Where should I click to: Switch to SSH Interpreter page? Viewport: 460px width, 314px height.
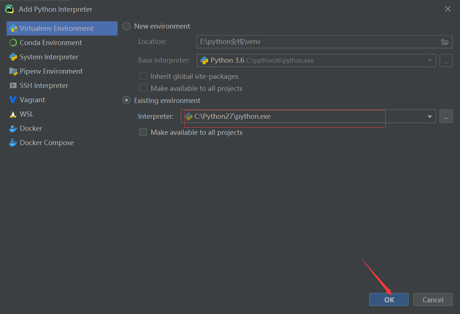click(x=62, y=85)
